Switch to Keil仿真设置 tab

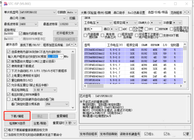[x=136, y=13]
